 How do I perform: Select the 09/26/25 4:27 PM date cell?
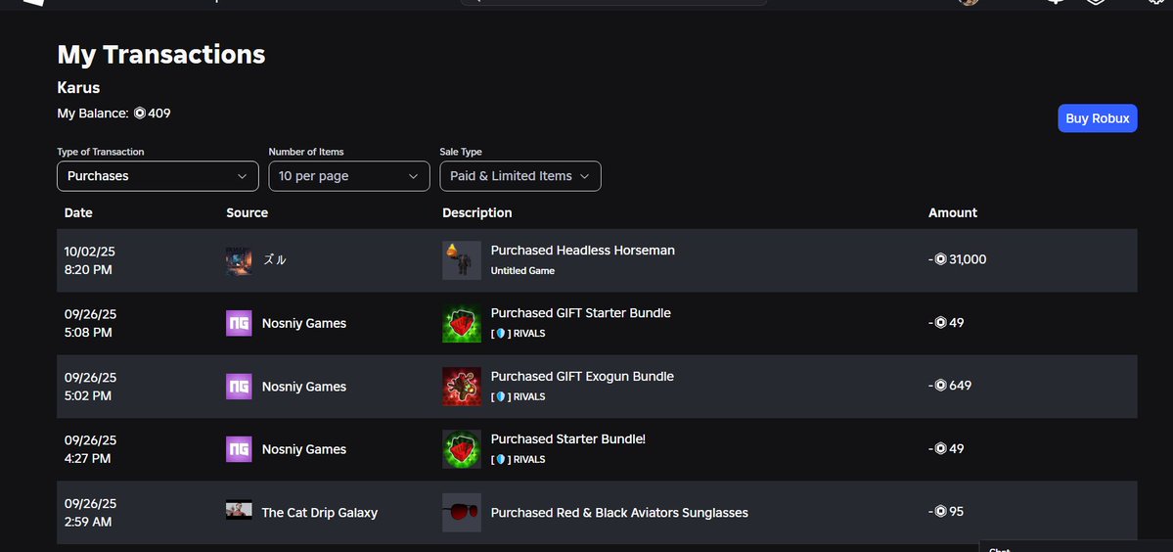click(x=91, y=449)
